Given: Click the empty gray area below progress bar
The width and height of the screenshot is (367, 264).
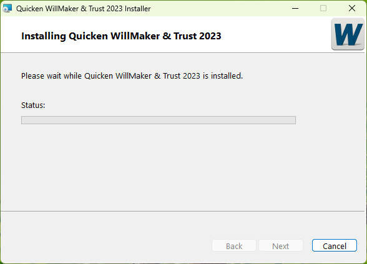Looking at the screenshot, I should pos(182,167).
